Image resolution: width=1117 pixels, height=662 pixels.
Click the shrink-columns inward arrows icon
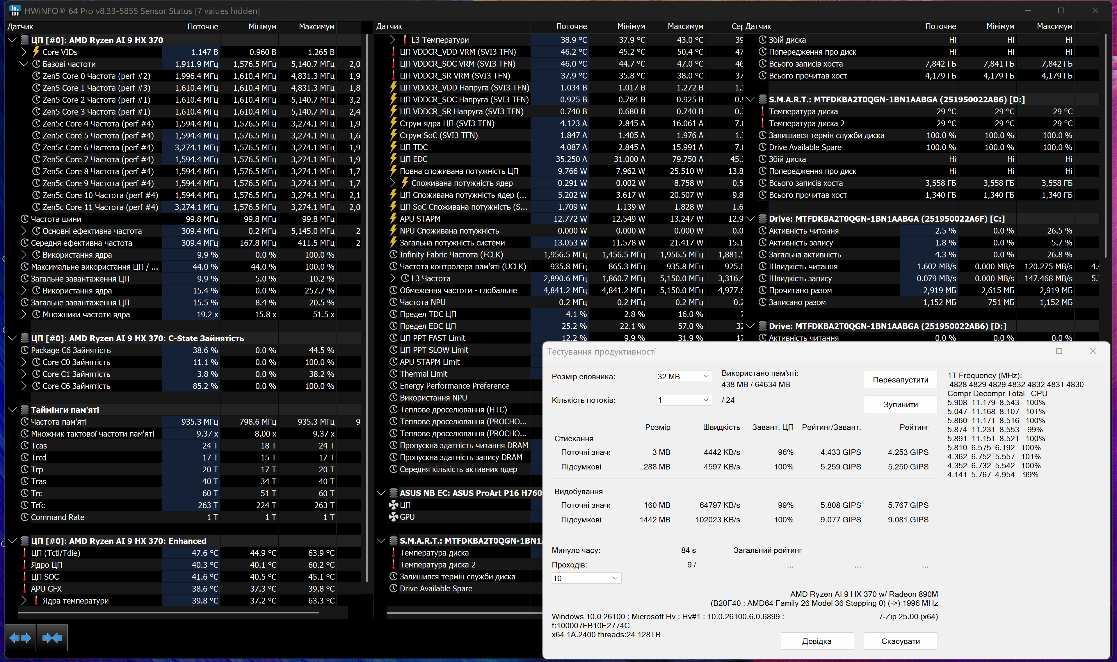(x=52, y=638)
